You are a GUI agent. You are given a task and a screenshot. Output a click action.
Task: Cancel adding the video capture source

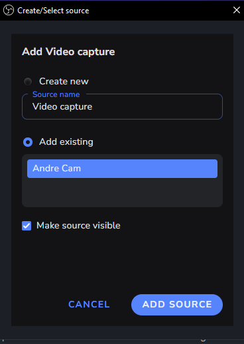pyautogui.click(x=89, y=304)
